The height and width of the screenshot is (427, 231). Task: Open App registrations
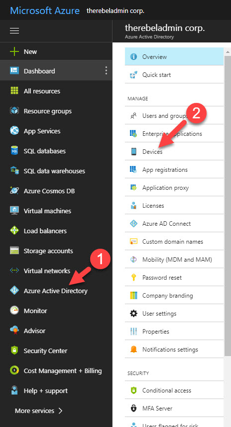tap(174, 170)
